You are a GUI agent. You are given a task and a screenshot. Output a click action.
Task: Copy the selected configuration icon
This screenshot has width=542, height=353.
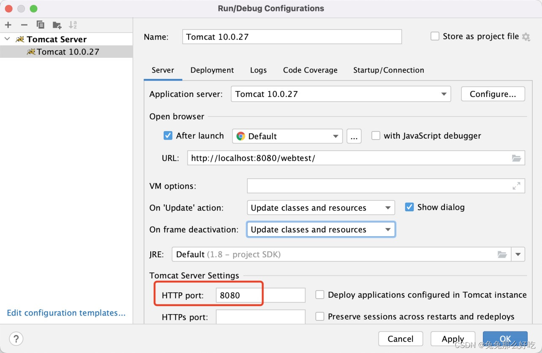41,25
